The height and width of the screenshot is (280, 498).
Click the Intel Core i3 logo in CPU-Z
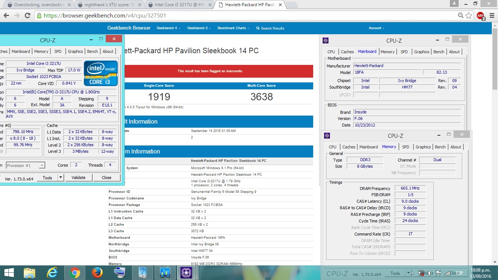(101, 73)
